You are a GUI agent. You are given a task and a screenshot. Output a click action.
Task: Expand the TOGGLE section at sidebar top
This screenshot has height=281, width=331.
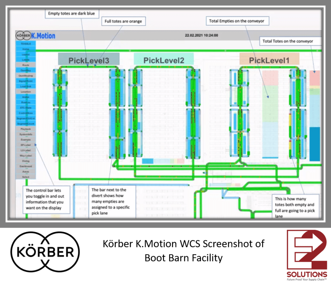[26, 44]
